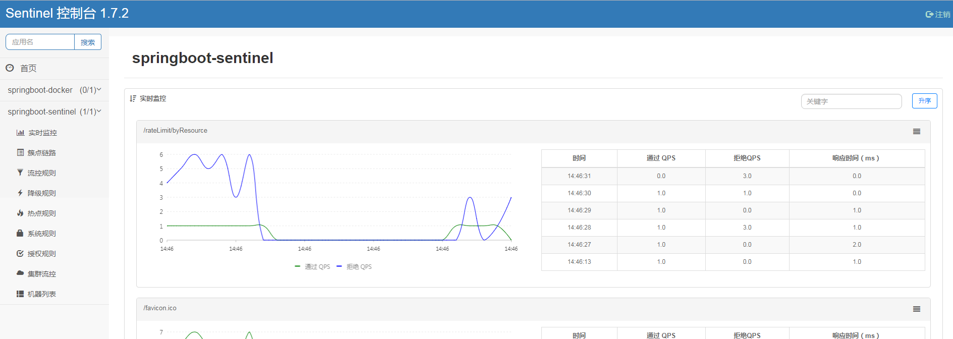Open 簇点链路 in the sidebar

pyautogui.click(x=42, y=153)
